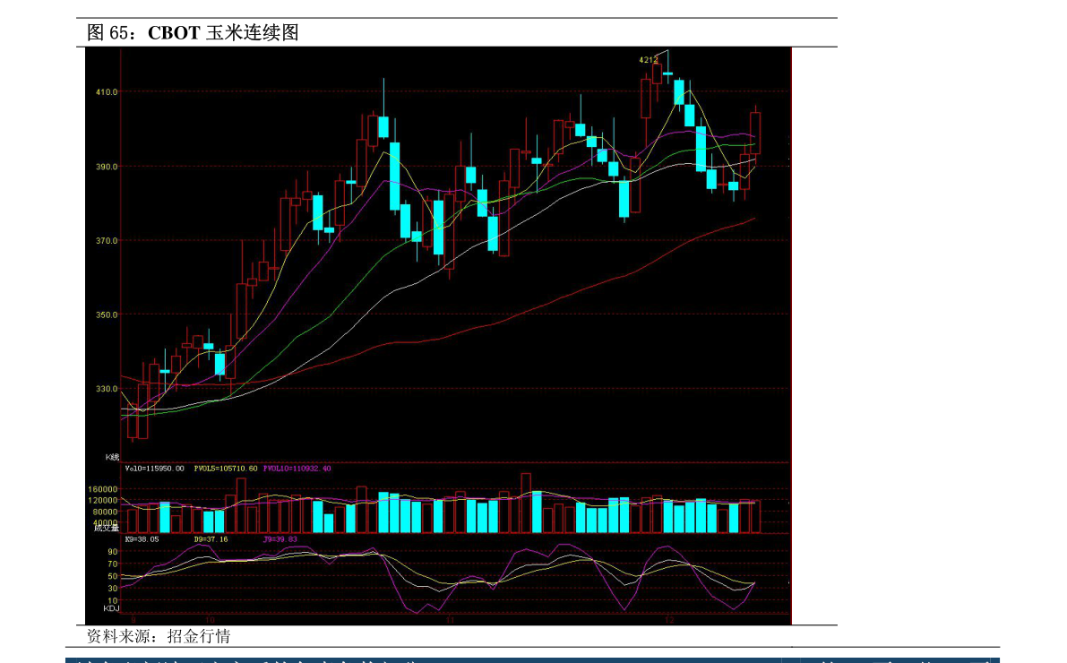The height and width of the screenshot is (663, 1067).
Task: Click the 160000 volume axis label
Action: pyautogui.click(x=103, y=489)
